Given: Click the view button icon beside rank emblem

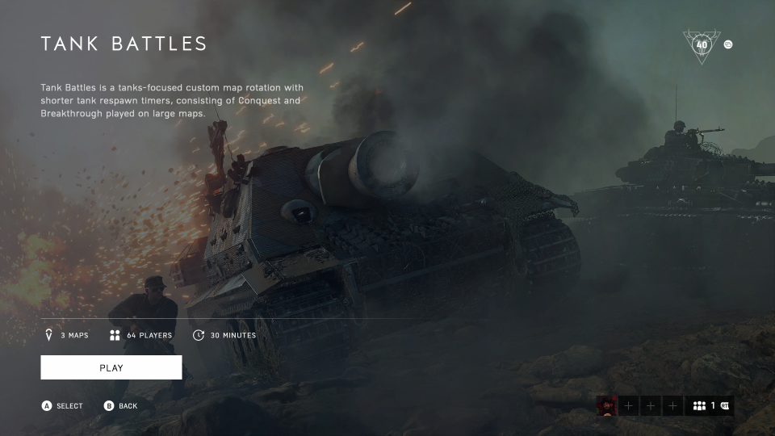Looking at the screenshot, I should click(728, 44).
